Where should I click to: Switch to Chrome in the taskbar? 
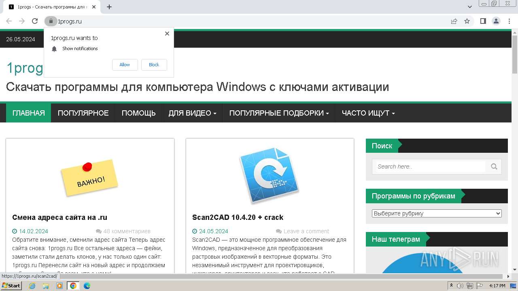(73, 286)
